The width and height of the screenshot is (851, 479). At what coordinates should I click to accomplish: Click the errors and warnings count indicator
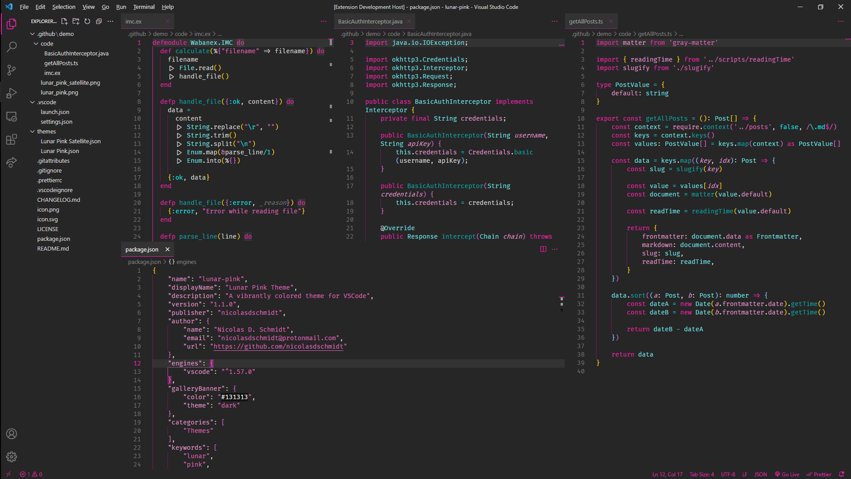[x=31, y=474]
